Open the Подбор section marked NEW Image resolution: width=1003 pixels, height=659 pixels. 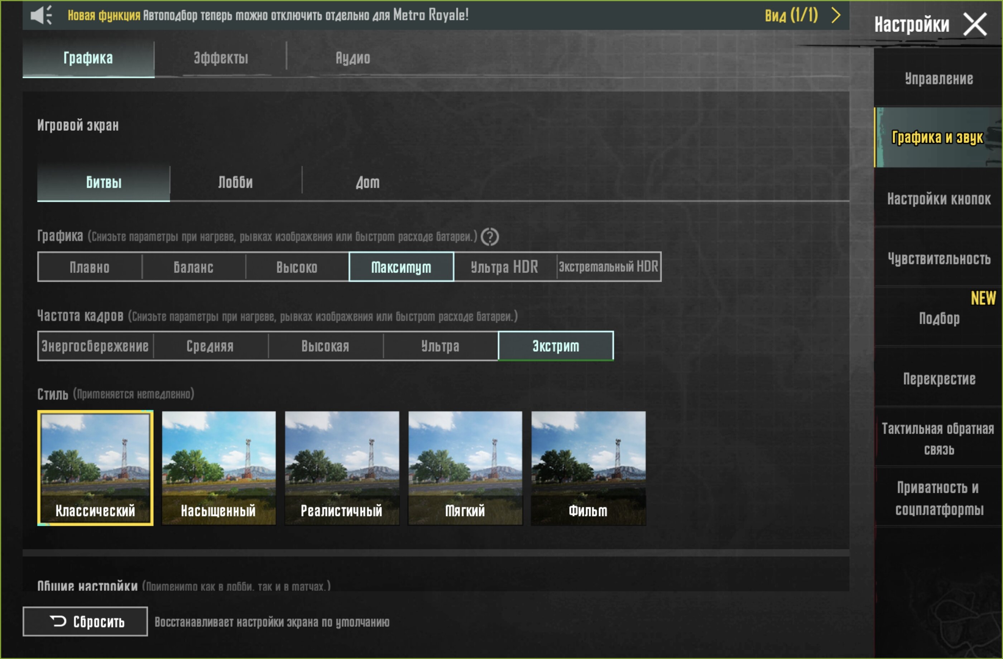[x=939, y=318]
